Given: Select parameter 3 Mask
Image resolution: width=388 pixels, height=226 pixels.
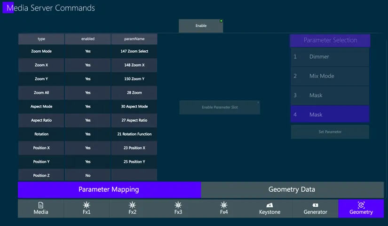Looking at the screenshot, I should [330, 95].
